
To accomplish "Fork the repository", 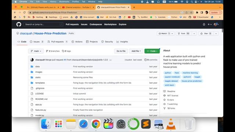I will click(184, 33).
